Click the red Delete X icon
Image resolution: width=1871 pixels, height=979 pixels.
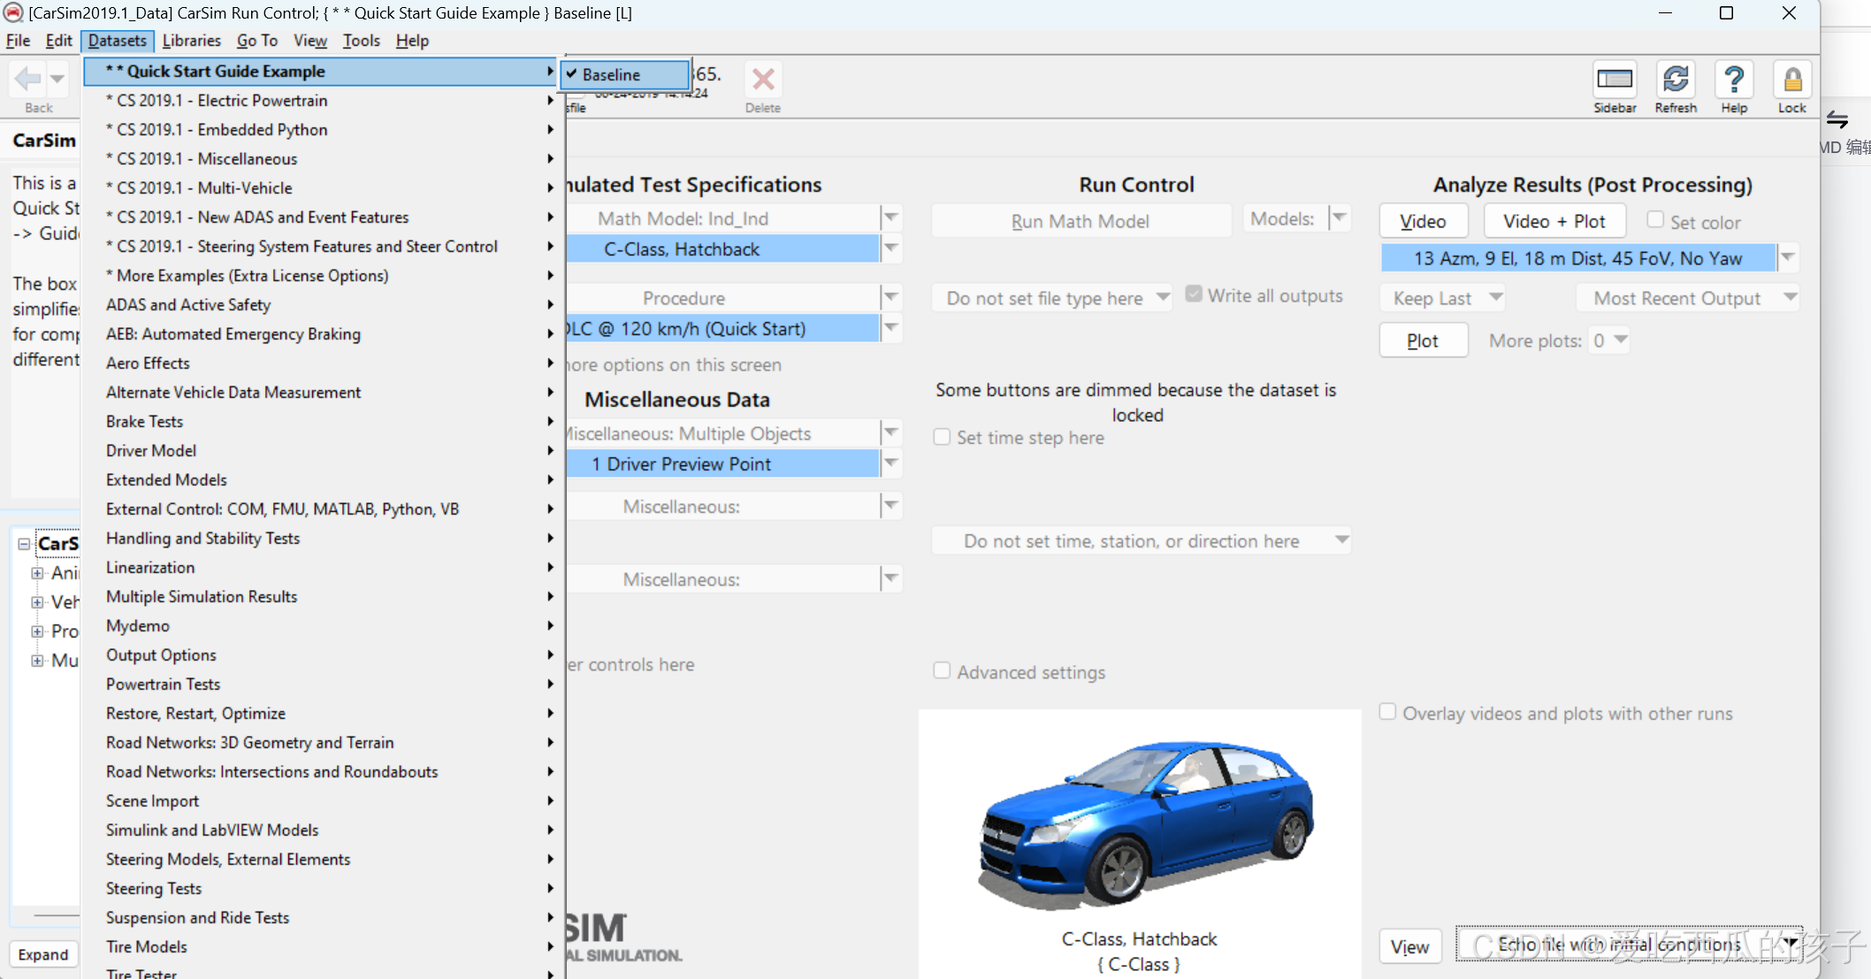[762, 80]
